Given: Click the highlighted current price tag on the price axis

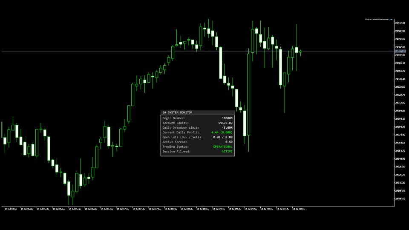Looking at the screenshot, I should (x=400, y=51).
